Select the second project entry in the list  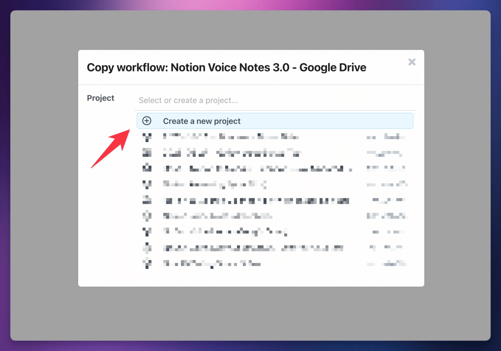(x=232, y=153)
